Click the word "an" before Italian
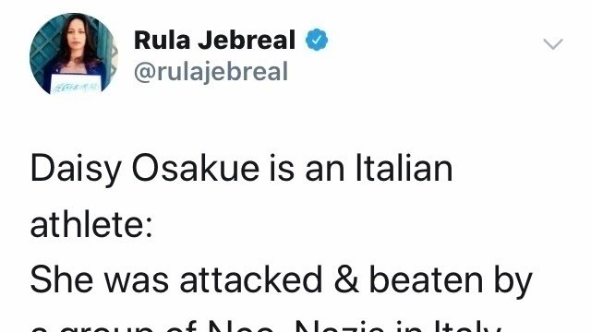 [x=324, y=172]
